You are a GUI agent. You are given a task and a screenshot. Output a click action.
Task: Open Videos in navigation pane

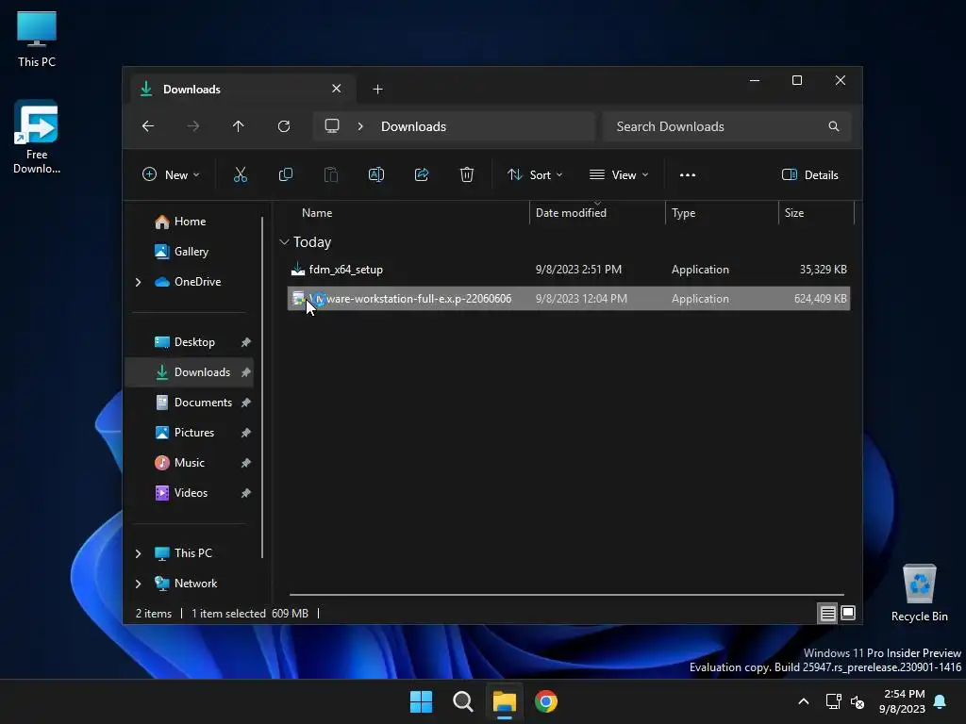click(190, 493)
